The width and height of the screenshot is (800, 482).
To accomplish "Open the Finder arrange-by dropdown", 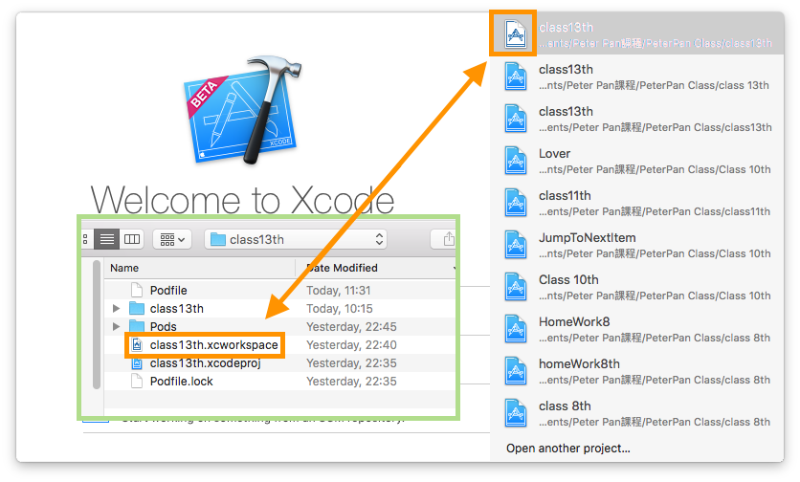I will [x=172, y=239].
